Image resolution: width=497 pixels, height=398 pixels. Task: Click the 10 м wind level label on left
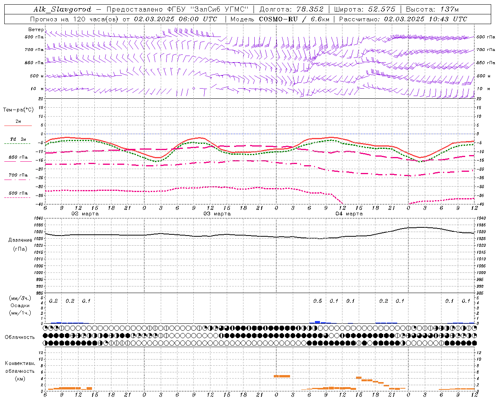click(37, 89)
